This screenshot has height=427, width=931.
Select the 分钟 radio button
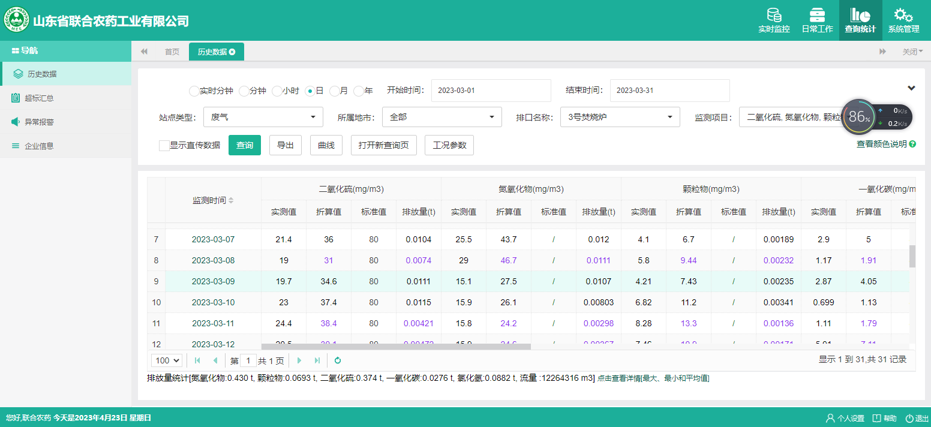click(x=244, y=91)
